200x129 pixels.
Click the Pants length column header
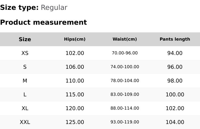pos(175,39)
